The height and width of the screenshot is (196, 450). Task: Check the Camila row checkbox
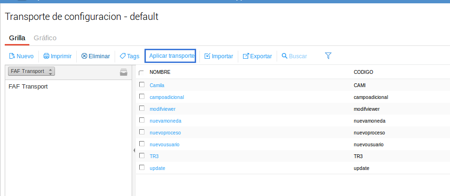coord(142,85)
